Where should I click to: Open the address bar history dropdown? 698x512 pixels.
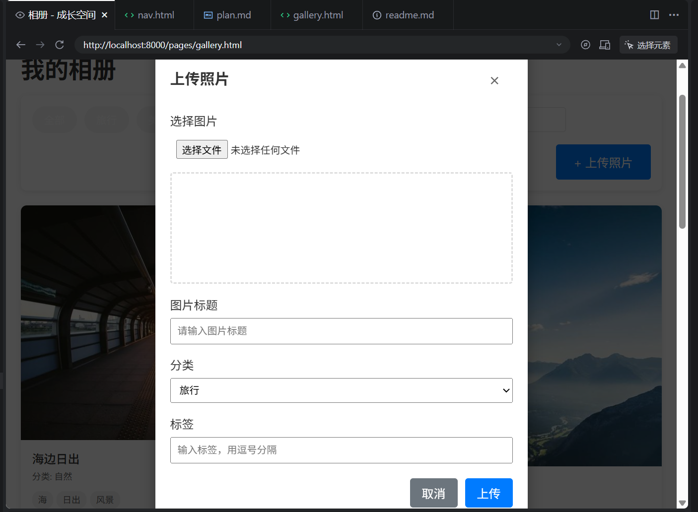coord(559,45)
